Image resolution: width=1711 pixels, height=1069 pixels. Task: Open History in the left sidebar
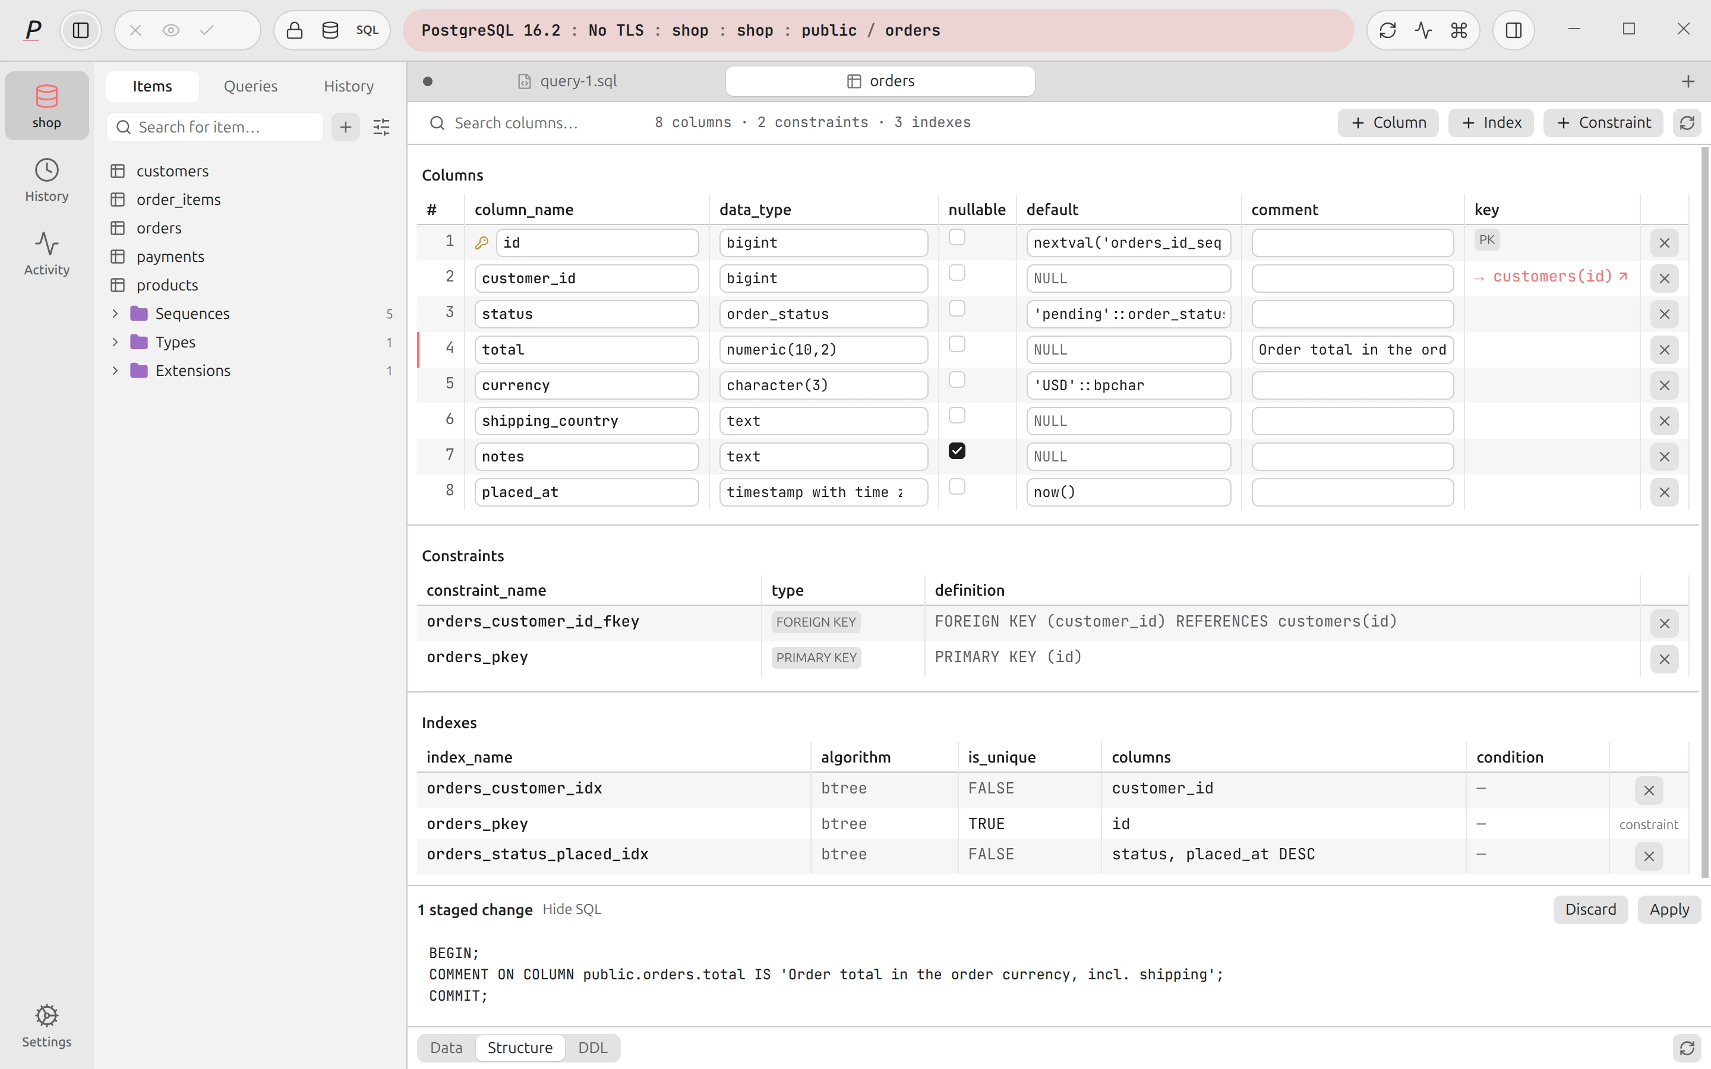47,181
